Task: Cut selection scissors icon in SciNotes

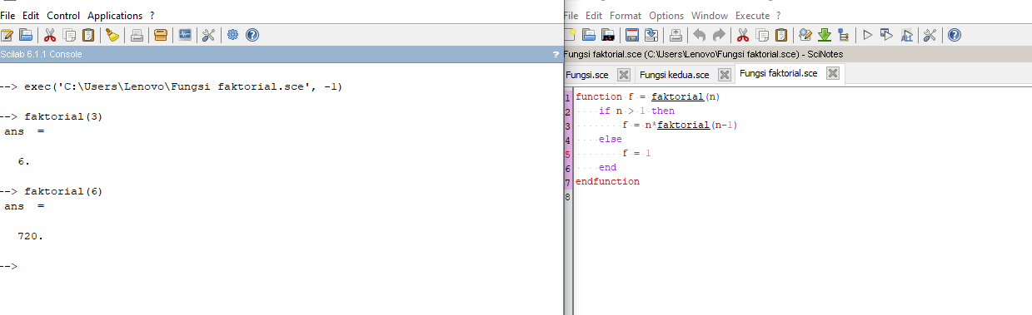Action: [742, 35]
